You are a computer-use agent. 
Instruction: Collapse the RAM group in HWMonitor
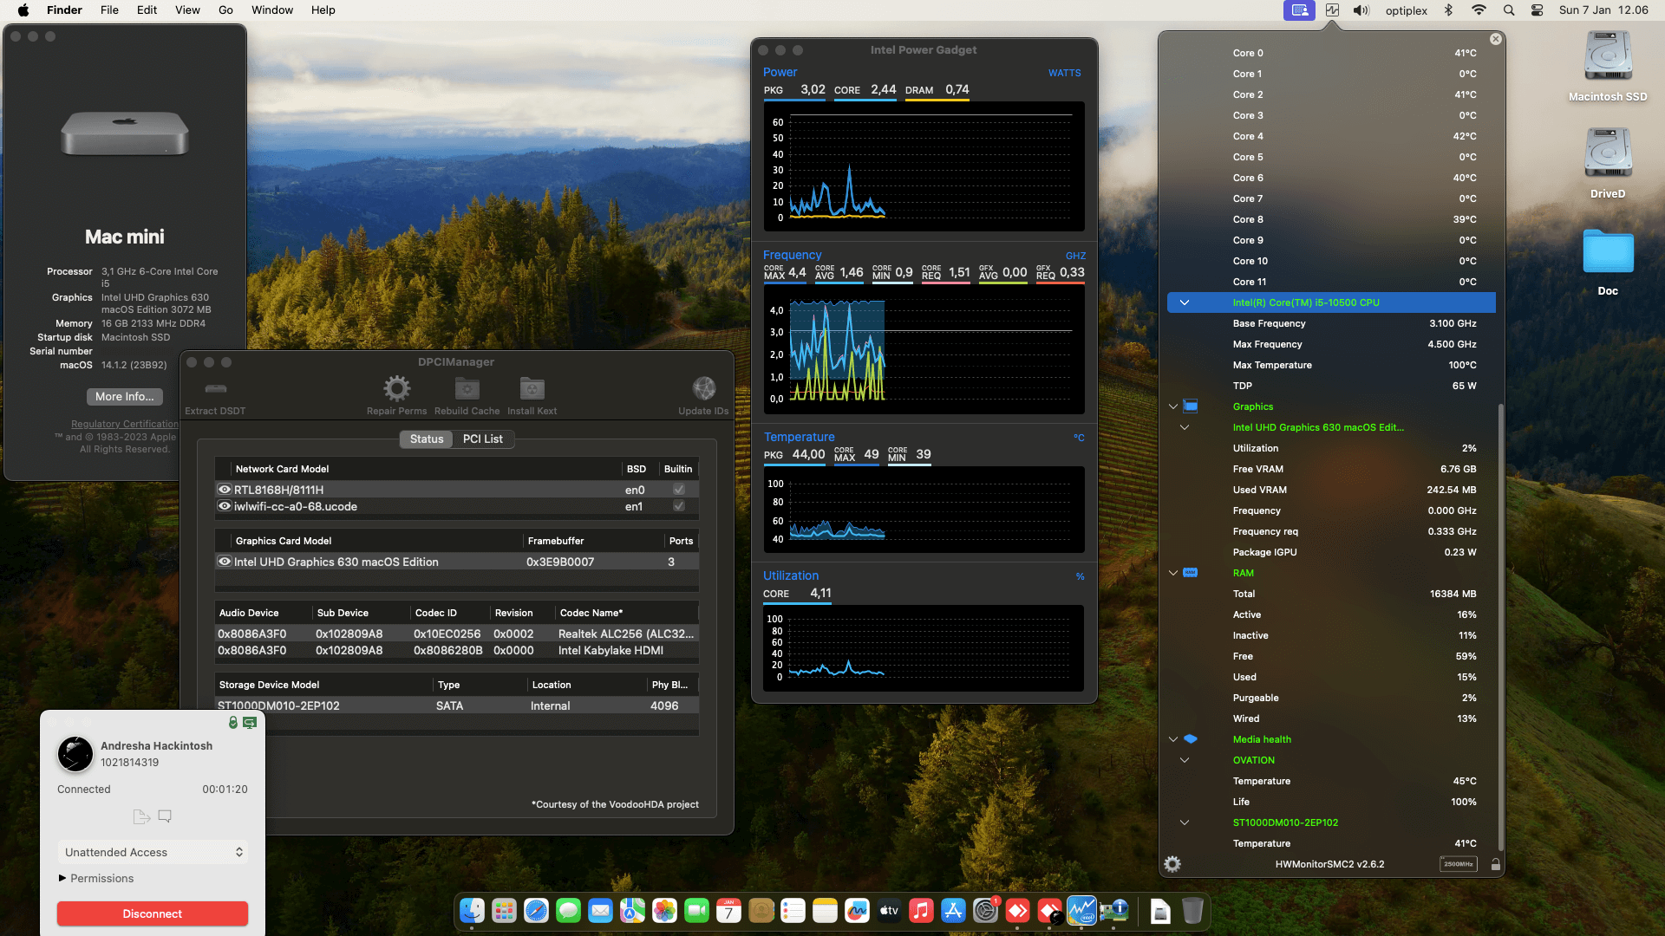tap(1173, 573)
